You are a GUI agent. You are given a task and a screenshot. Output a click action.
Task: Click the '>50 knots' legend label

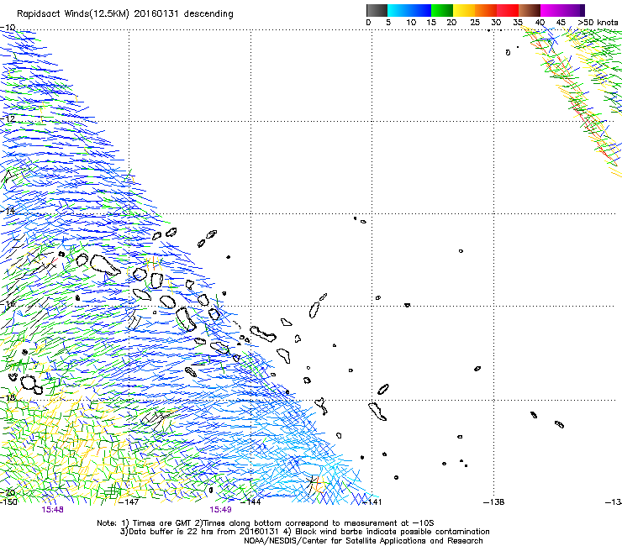click(x=598, y=23)
